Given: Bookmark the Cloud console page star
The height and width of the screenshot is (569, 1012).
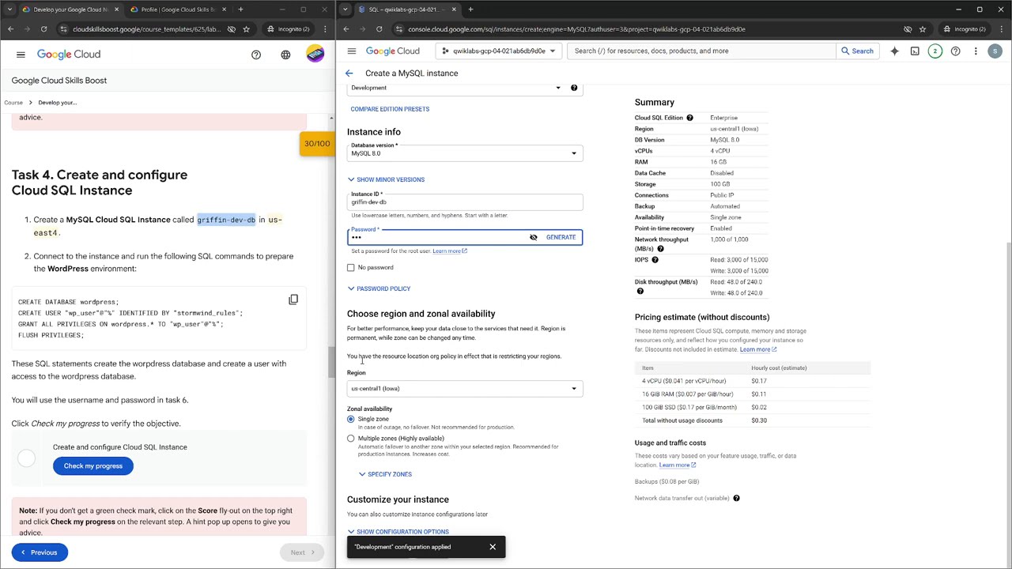Looking at the screenshot, I should pos(923,29).
